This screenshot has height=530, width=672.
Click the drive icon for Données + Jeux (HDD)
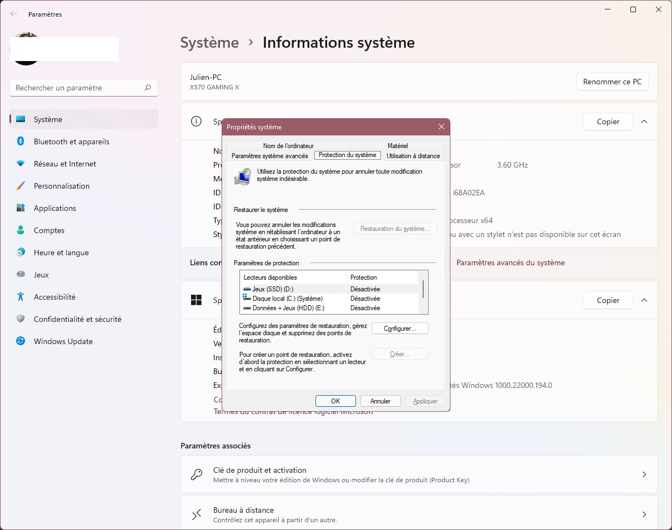coord(247,308)
